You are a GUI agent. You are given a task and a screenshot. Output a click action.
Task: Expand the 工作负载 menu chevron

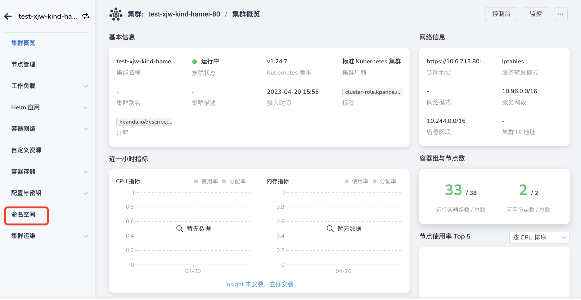(86, 86)
